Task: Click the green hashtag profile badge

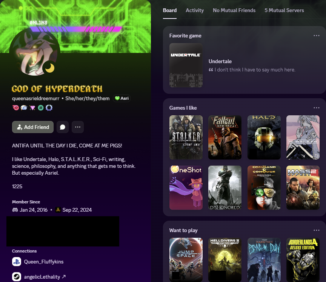Action: click(40, 108)
